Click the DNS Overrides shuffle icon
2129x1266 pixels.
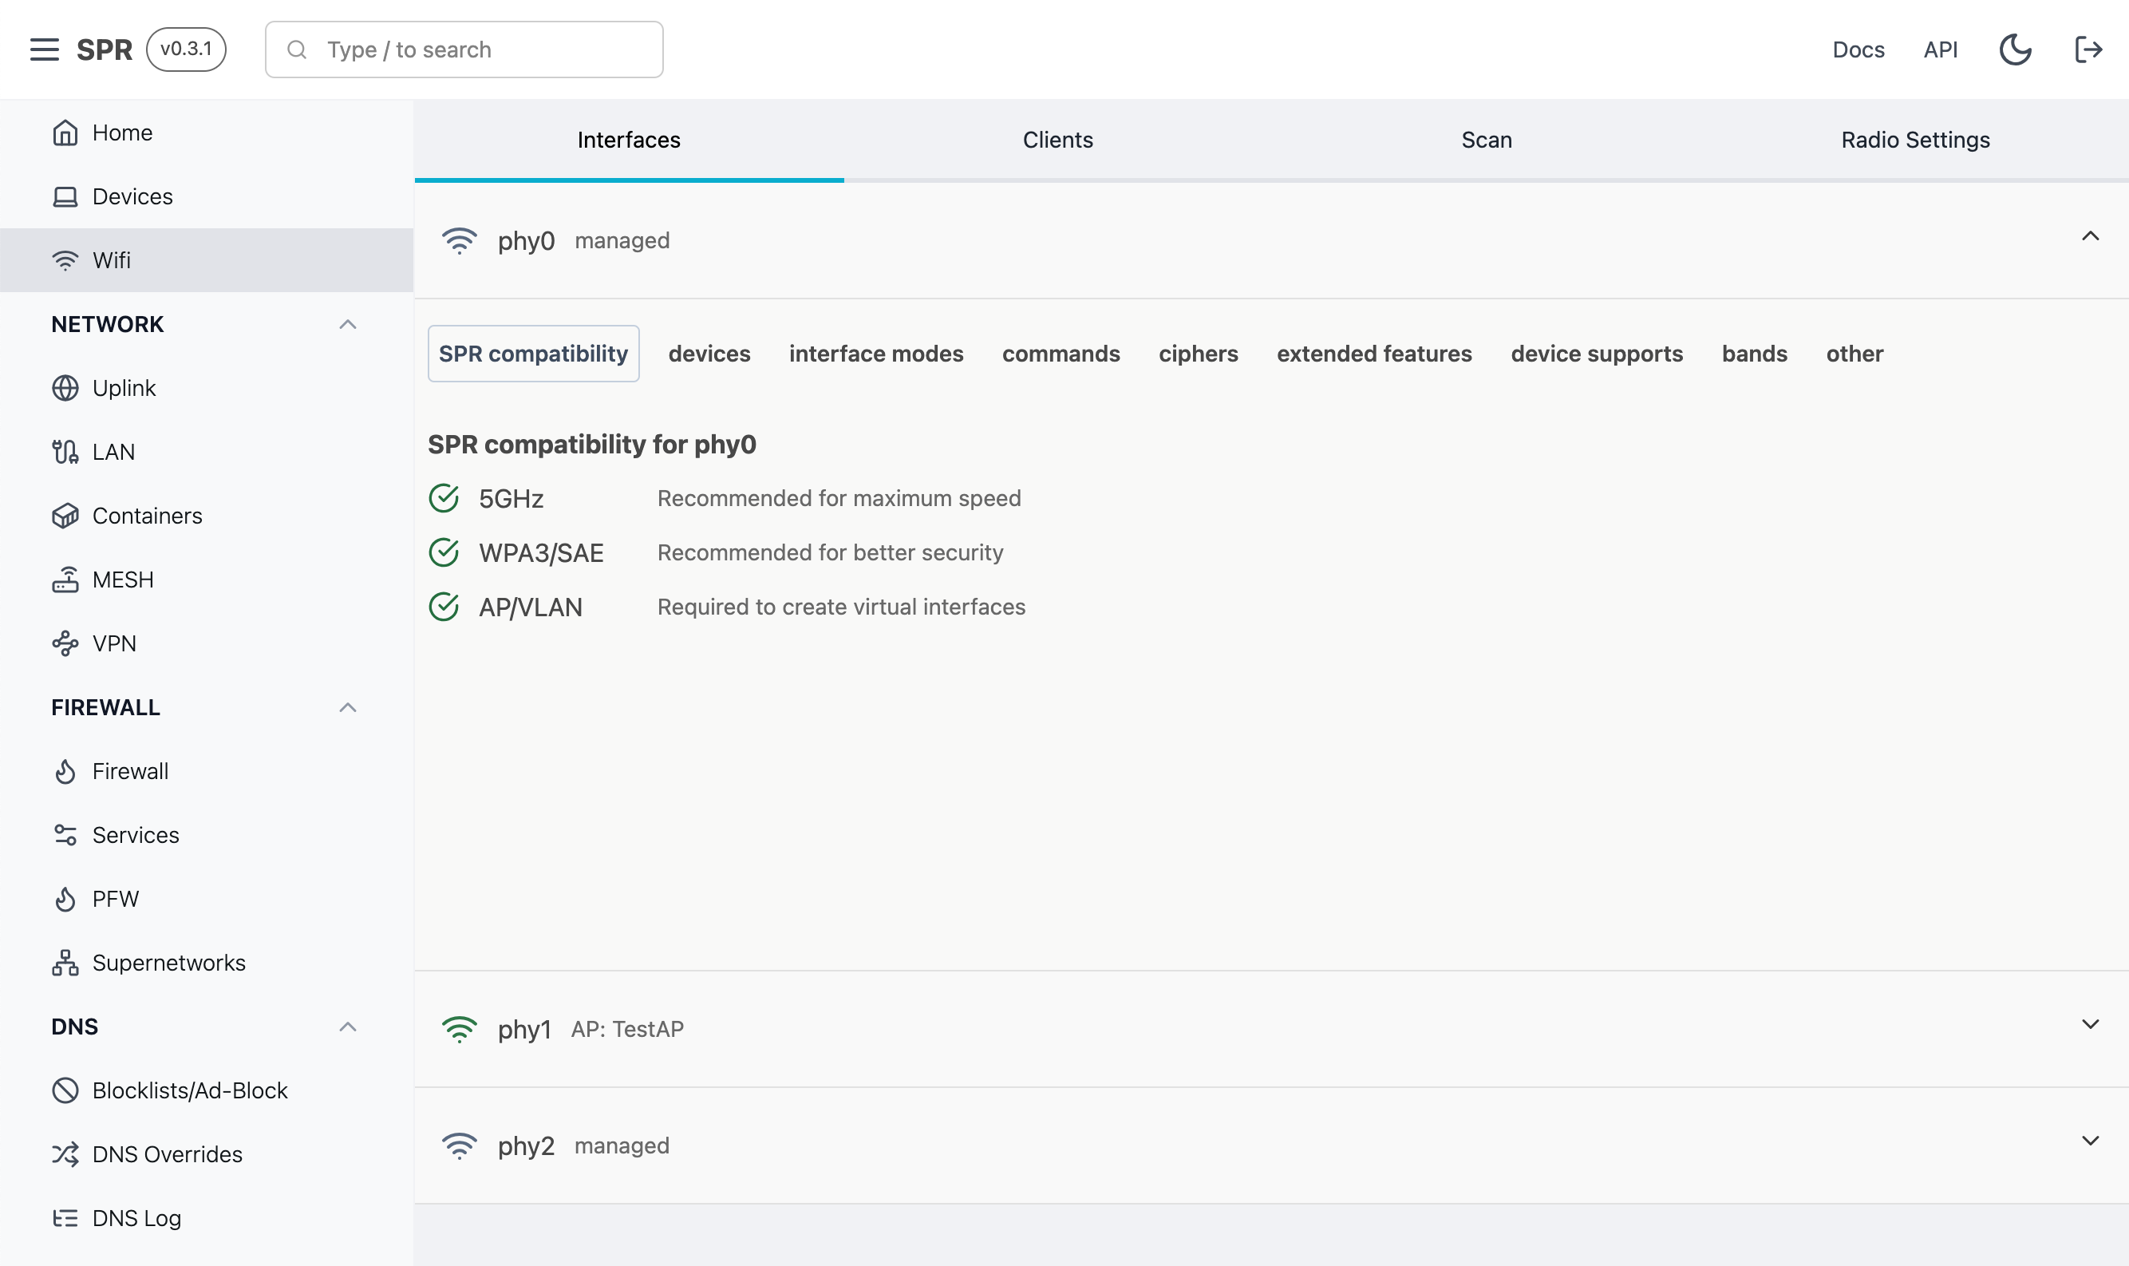pos(65,1154)
